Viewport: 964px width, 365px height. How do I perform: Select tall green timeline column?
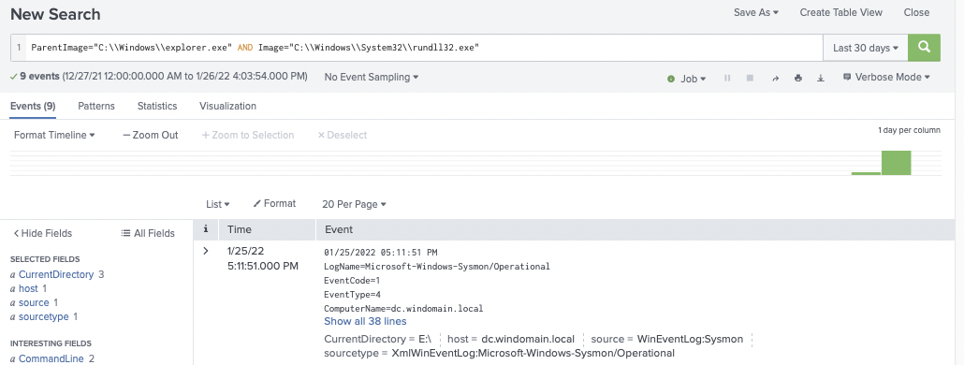coord(896,162)
